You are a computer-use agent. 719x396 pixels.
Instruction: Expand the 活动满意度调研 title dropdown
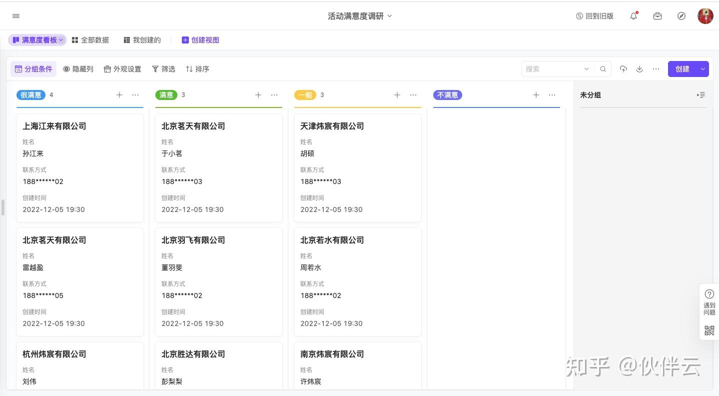[x=390, y=16]
